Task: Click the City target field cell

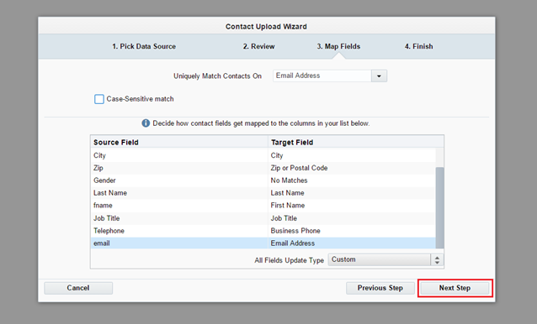Action: click(x=352, y=155)
